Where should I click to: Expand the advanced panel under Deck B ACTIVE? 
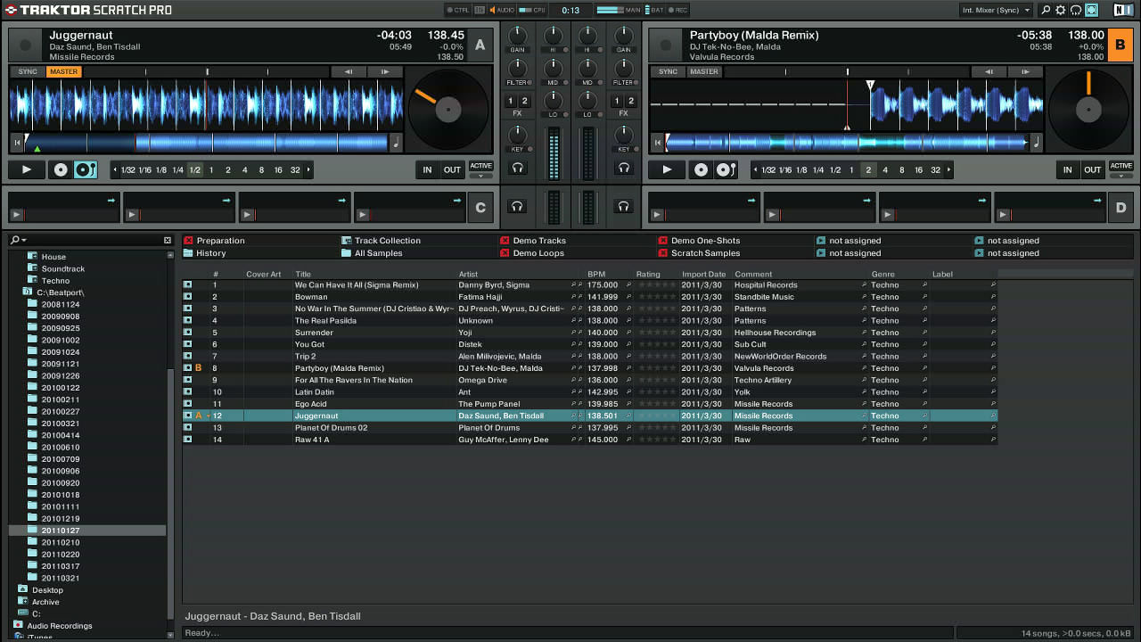1121,176
